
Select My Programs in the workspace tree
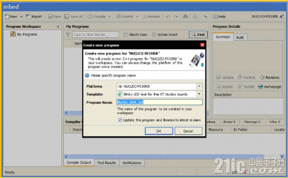(x=27, y=34)
